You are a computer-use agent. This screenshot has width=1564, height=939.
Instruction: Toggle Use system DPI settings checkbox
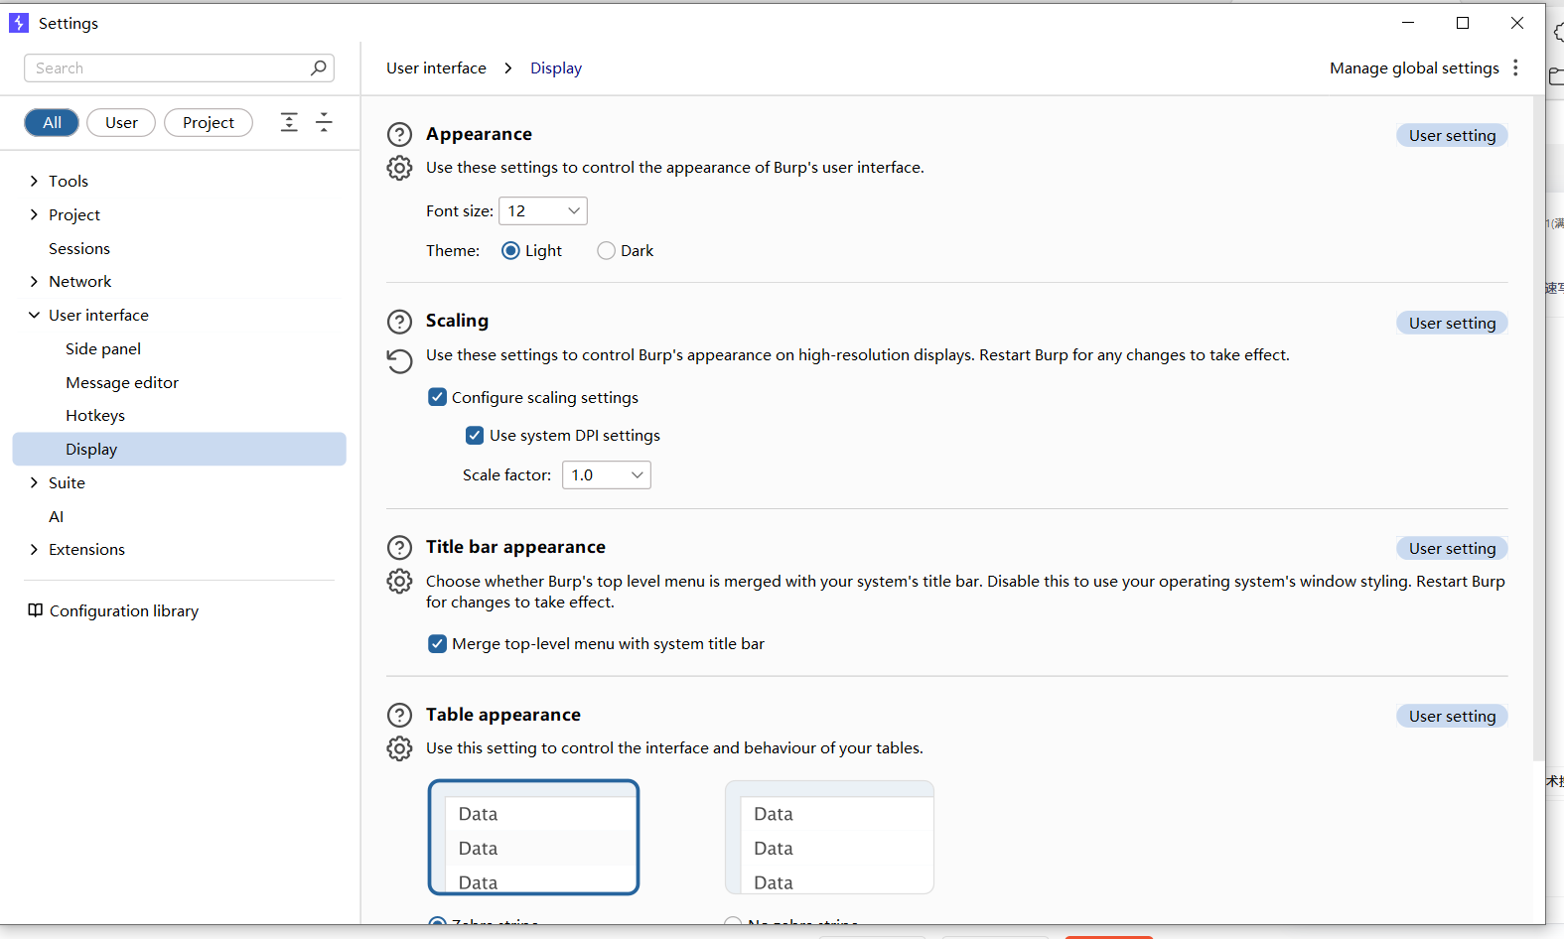click(x=475, y=435)
